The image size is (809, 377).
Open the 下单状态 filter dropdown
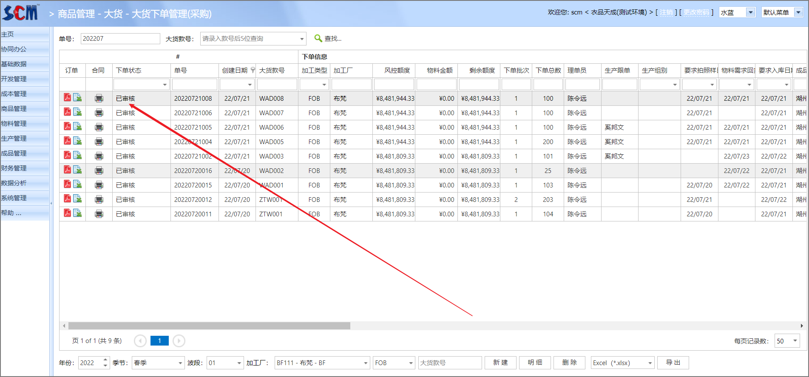[165, 85]
